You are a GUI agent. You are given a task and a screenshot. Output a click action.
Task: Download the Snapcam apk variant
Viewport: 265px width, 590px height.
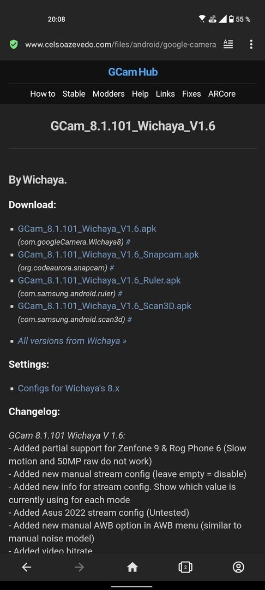coord(109,255)
